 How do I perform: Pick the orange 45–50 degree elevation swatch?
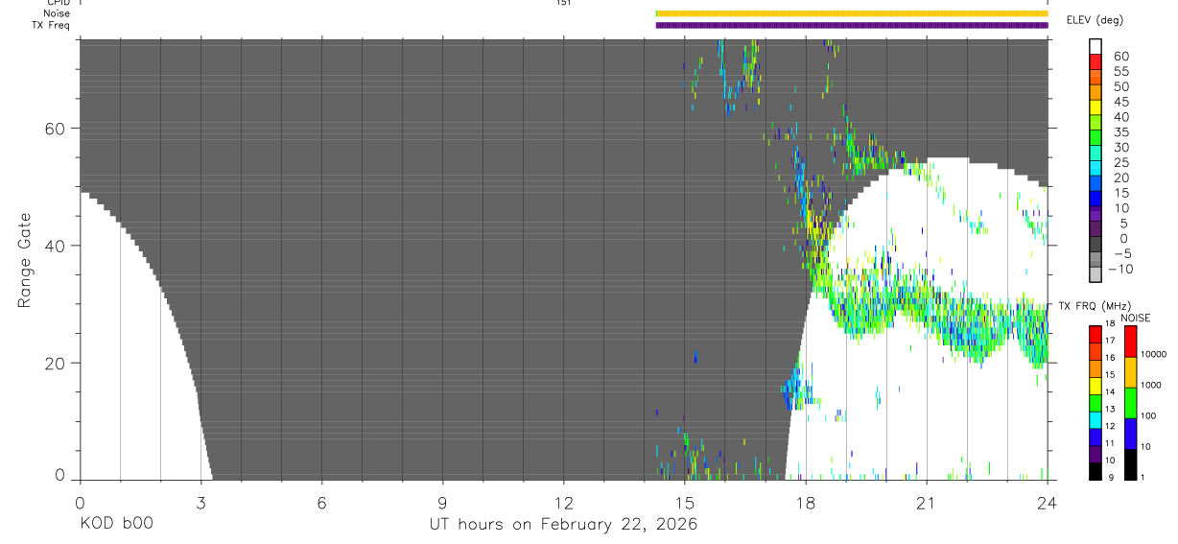(x=1095, y=91)
